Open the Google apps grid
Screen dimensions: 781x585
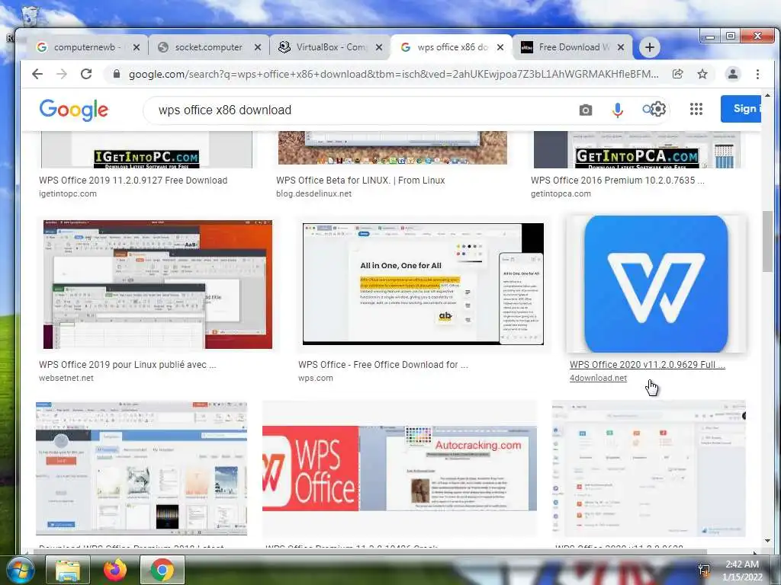click(x=696, y=109)
